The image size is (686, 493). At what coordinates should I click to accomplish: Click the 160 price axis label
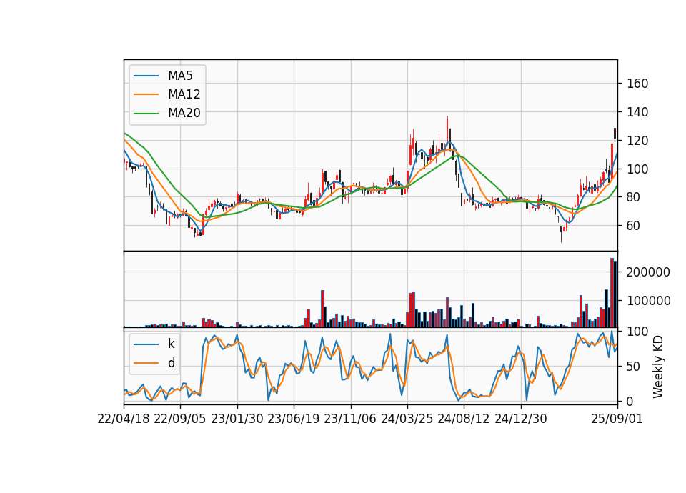(x=637, y=84)
